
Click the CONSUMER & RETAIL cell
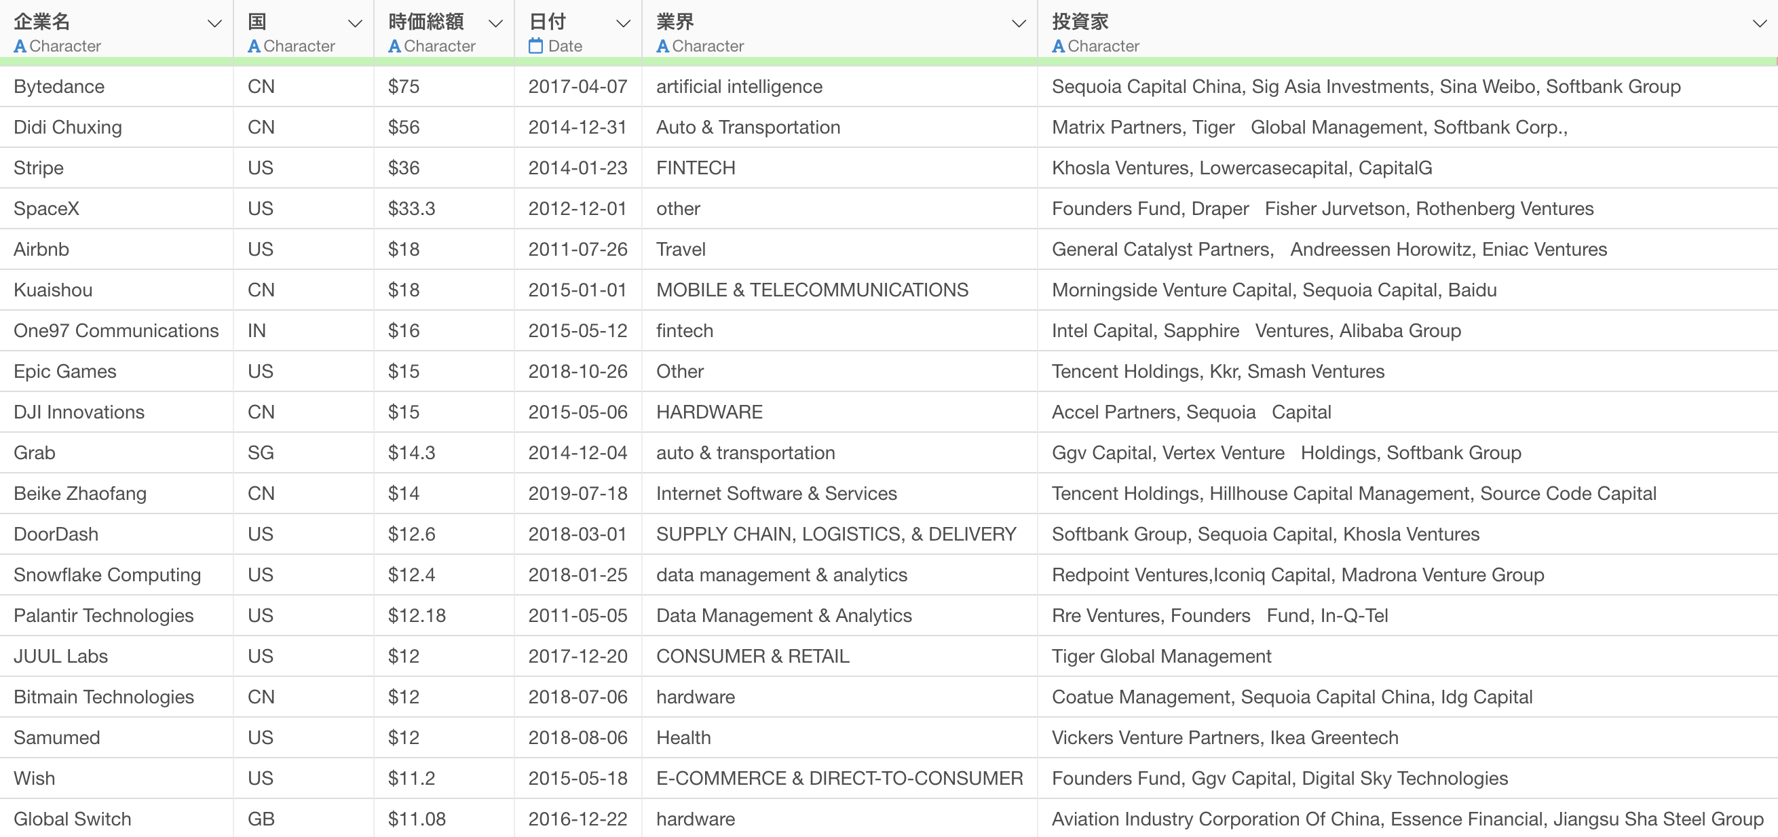click(839, 656)
